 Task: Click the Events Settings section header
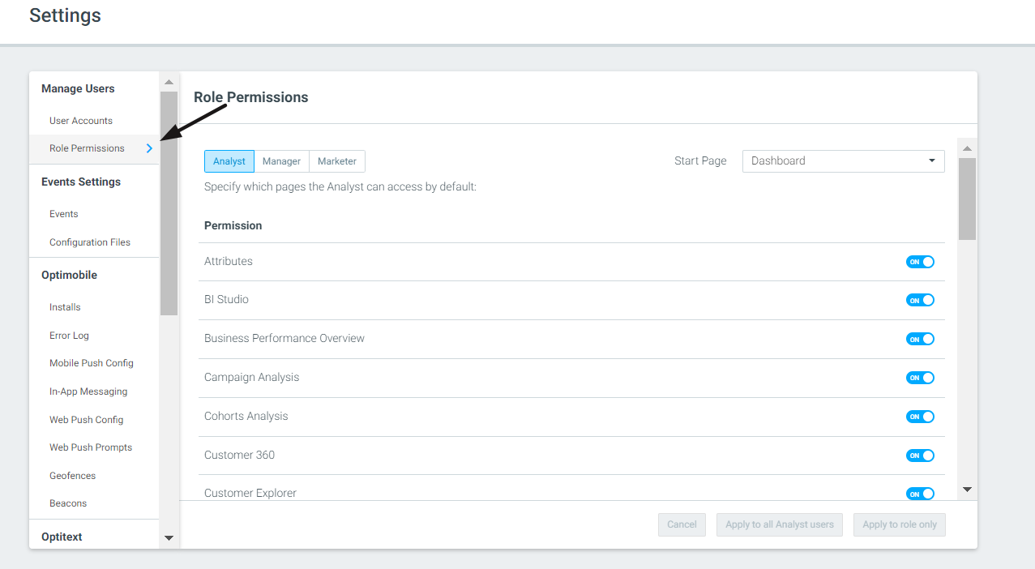[81, 182]
